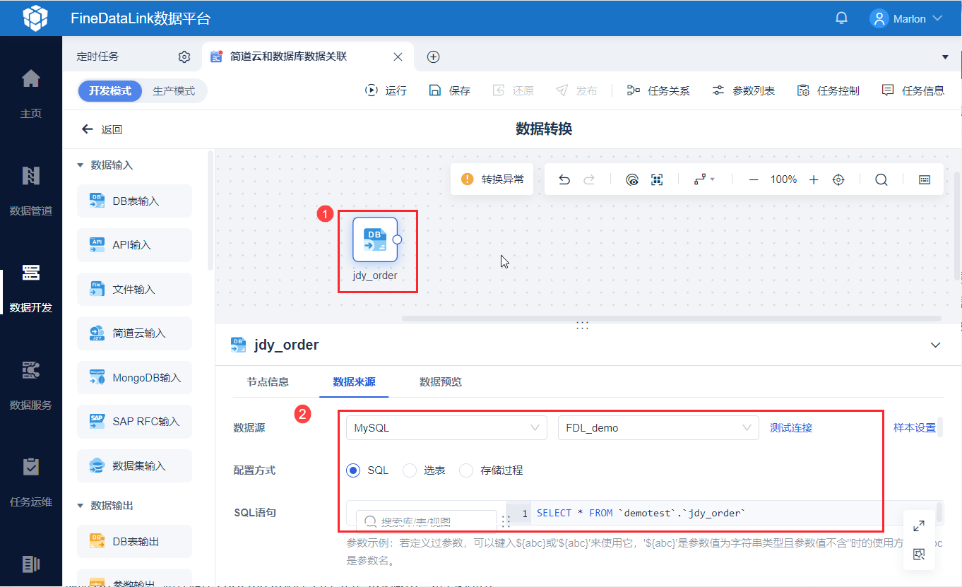
Task: Open the 定时任务 settings gear
Action: [x=184, y=57]
